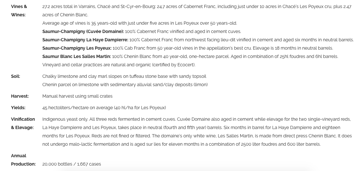The height and width of the screenshot is (171, 364).
Task: Click the "Manual harvest using small crates" line
Action: coord(77,96)
